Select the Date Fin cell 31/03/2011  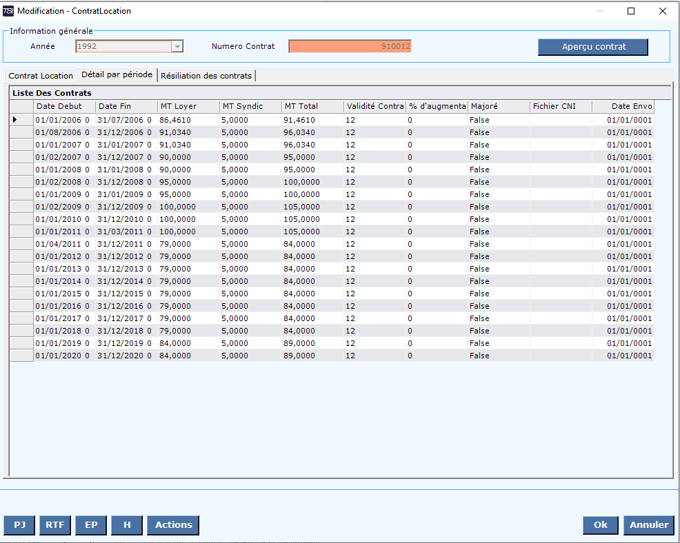127,232
